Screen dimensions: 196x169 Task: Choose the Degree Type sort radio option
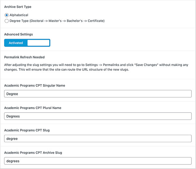click(7, 21)
